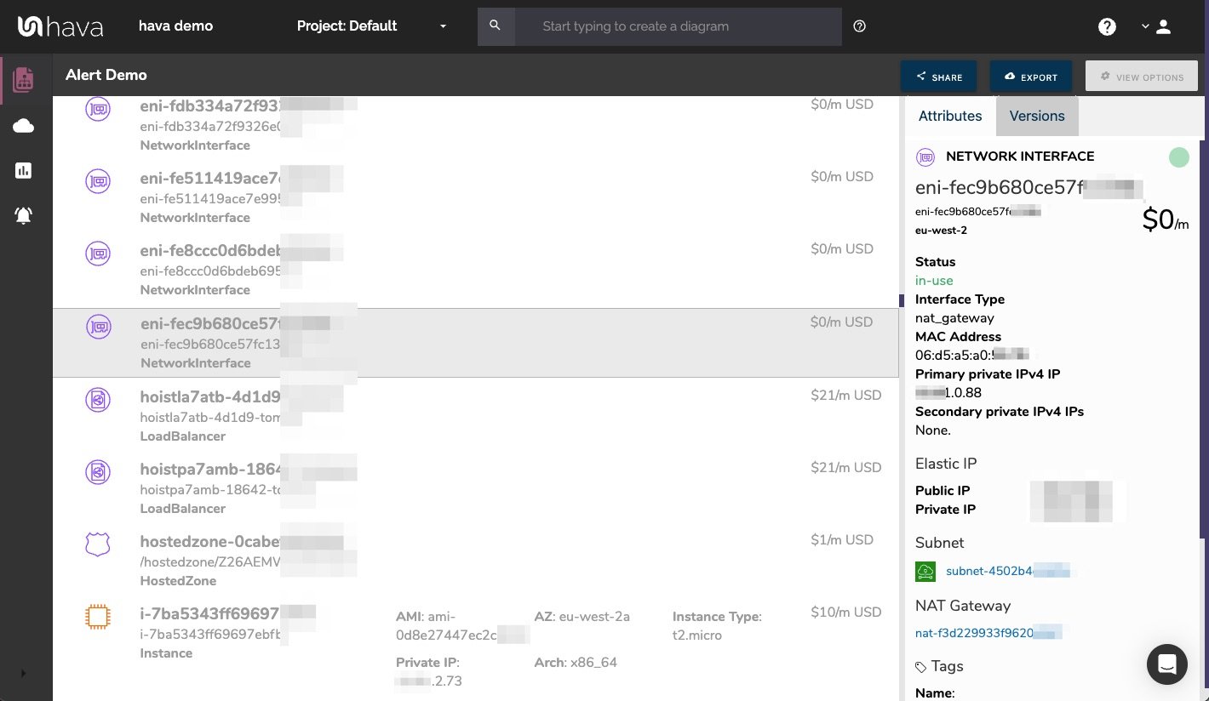Click the HostedZone shield icon
Image resolution: width=1209 pixels, height=701 pixels.
click(x=98, y=544)
